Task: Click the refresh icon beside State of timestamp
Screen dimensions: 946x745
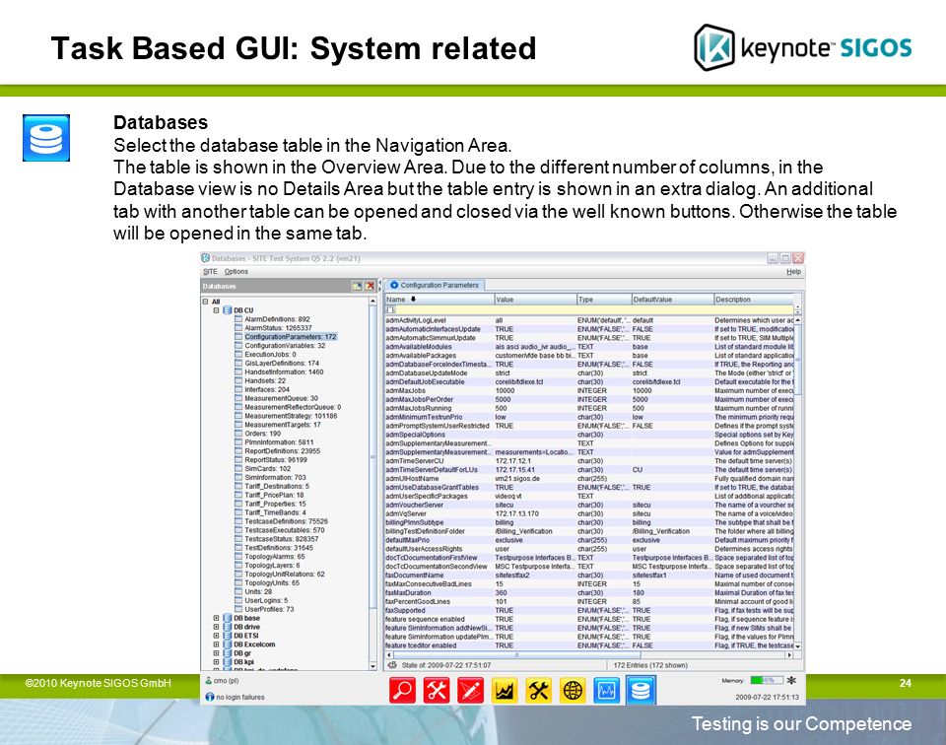Action: point(393,665)
